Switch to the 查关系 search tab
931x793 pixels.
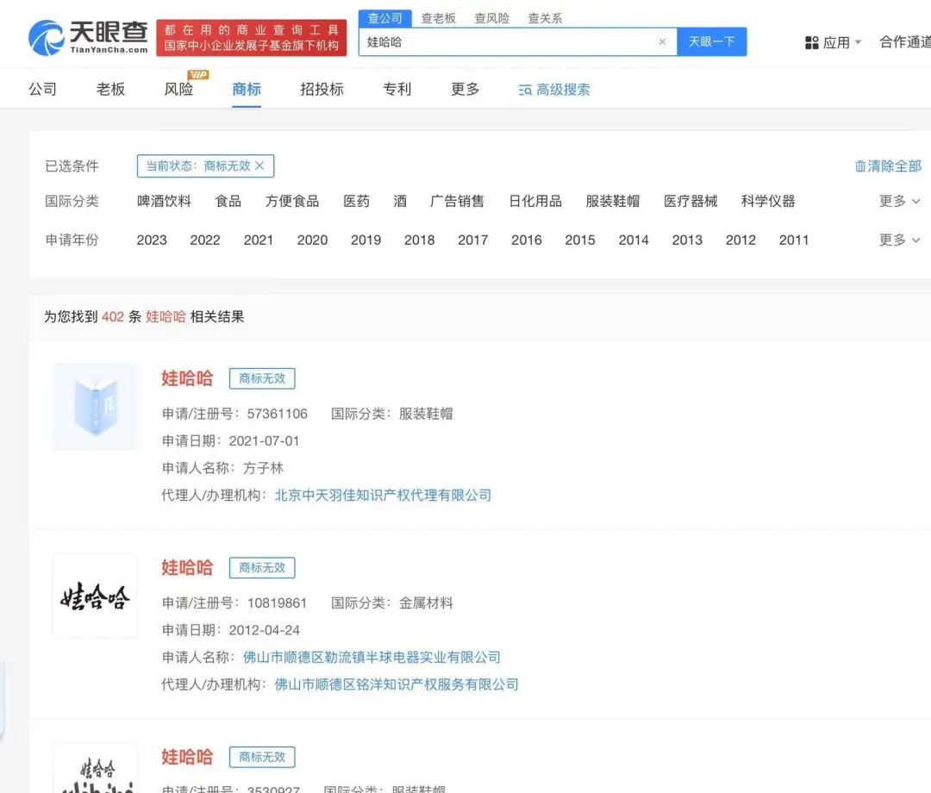[545, 18]
